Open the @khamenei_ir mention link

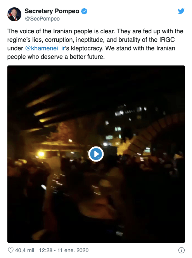[45, 48]
